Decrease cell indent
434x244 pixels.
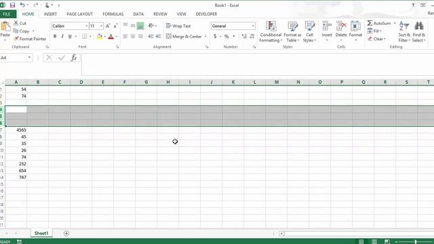(x=151, y=36)
